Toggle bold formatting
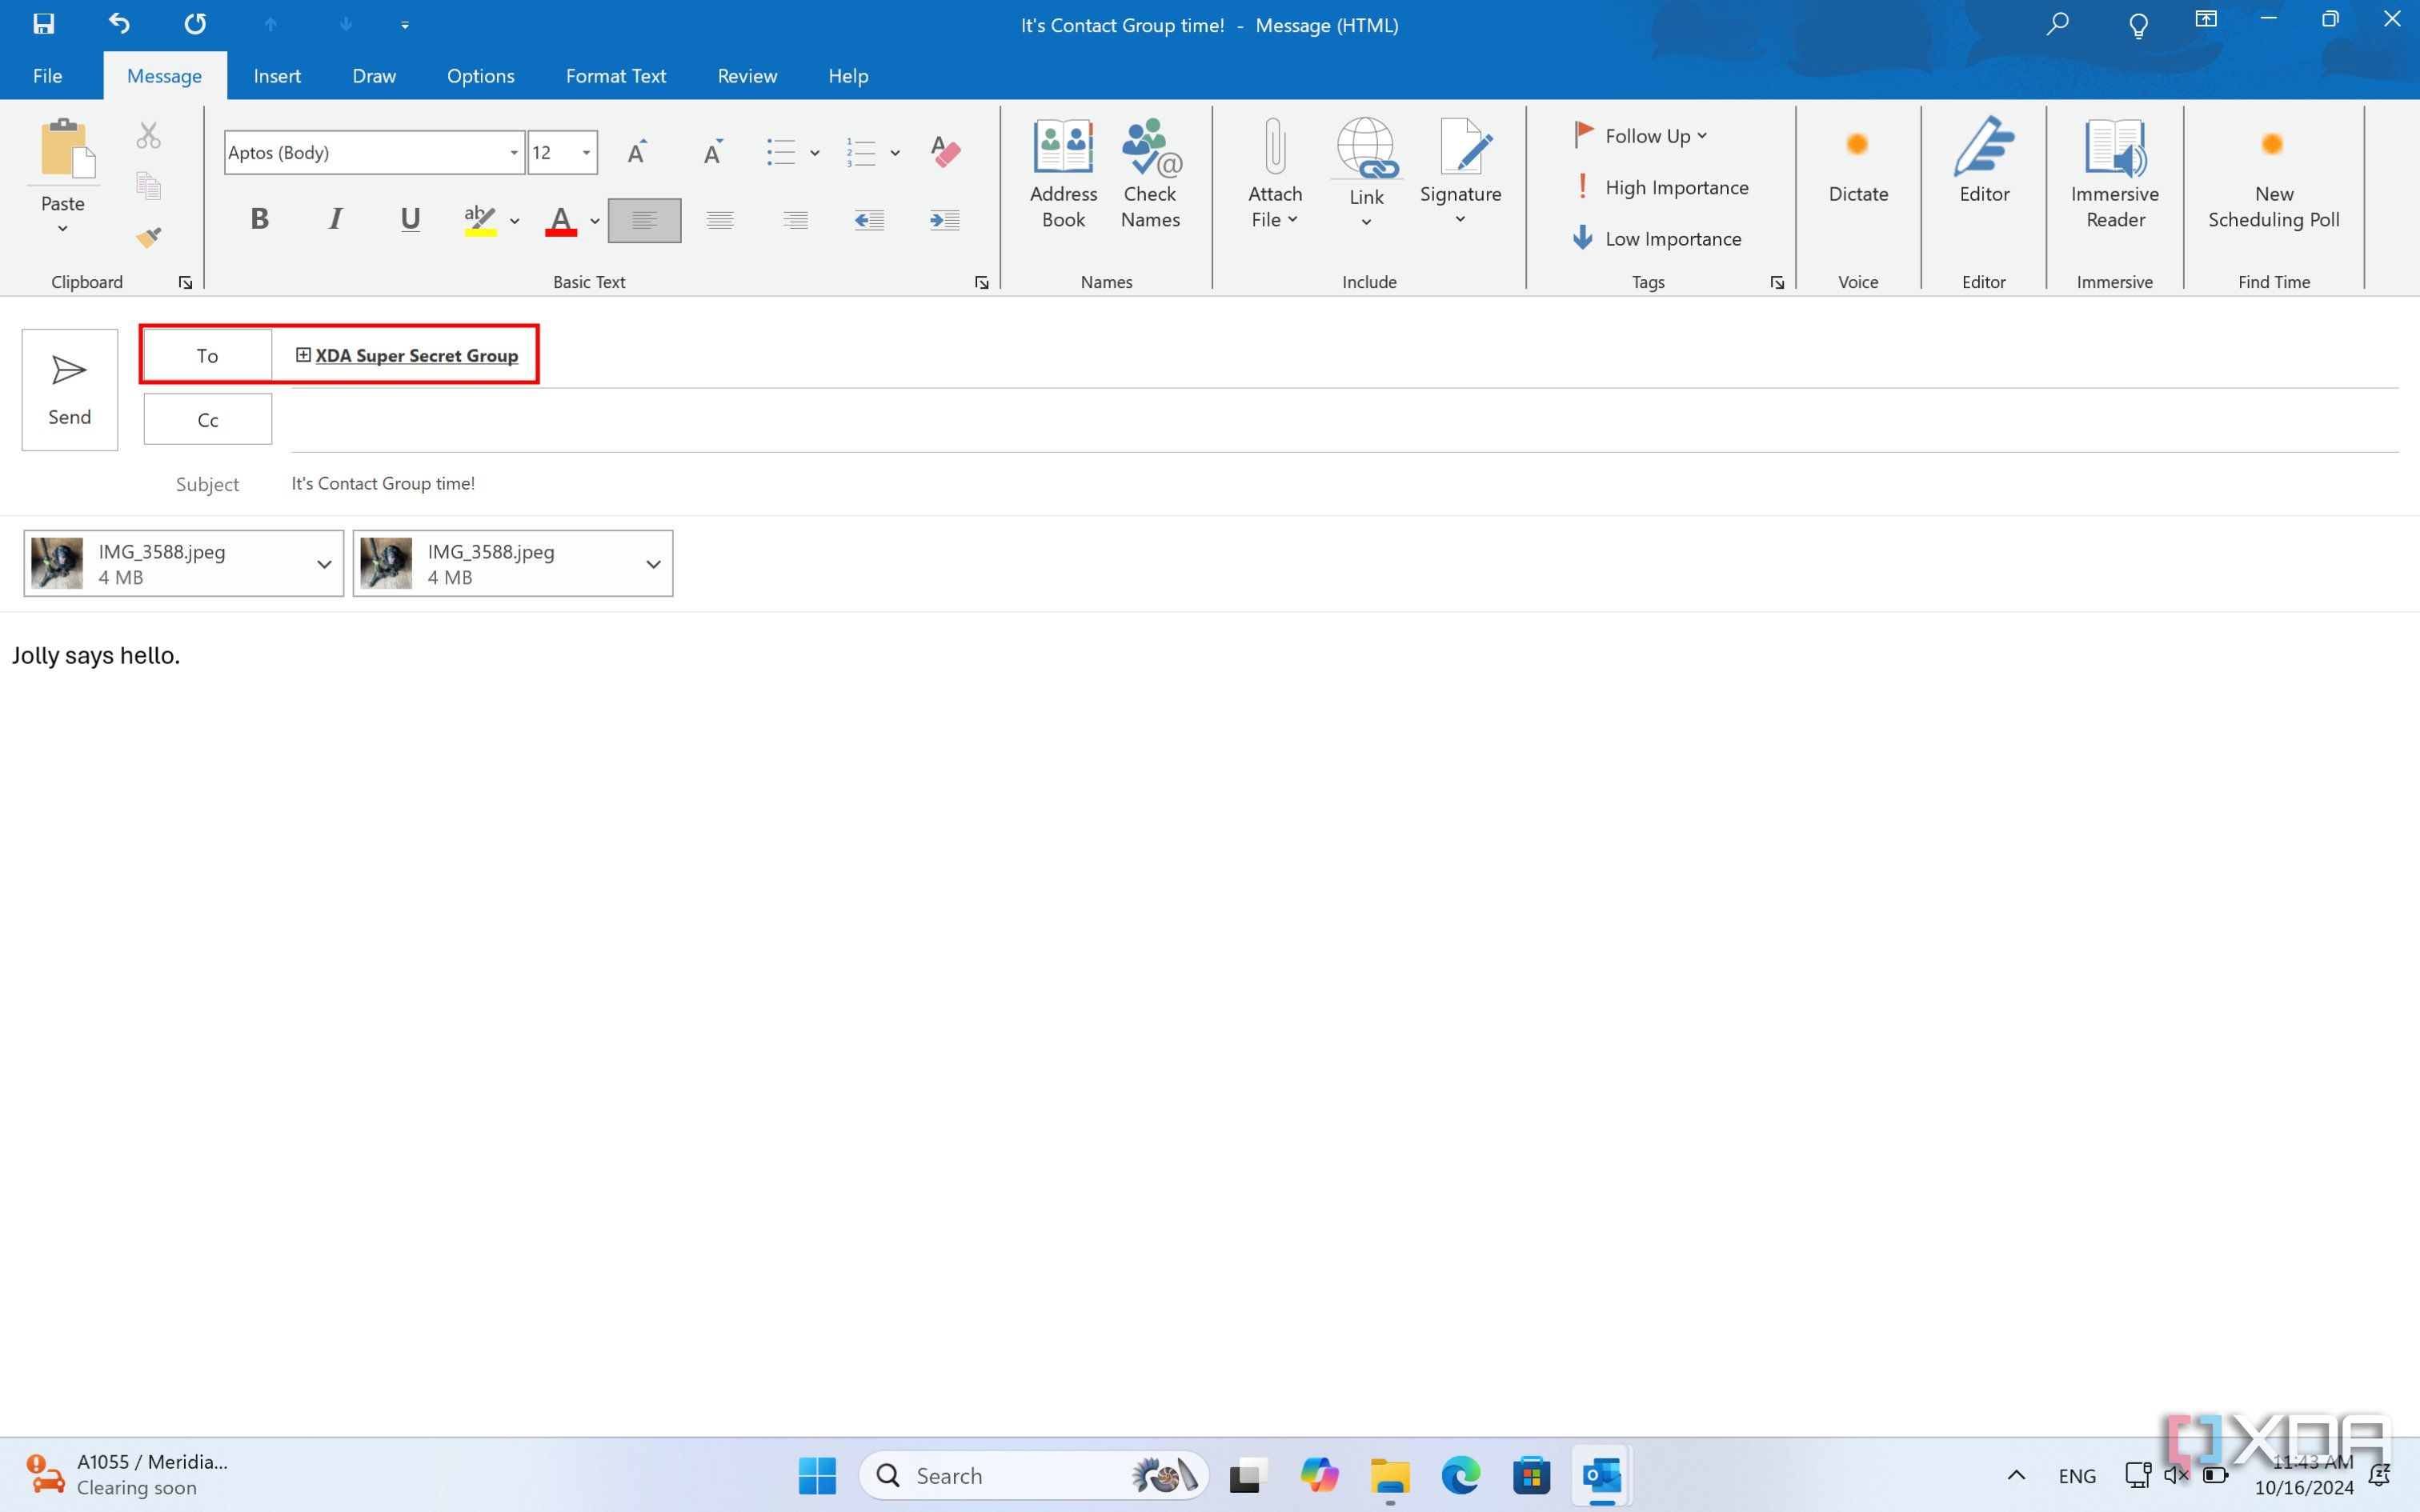Viewport: 2420px width, 1512px height. coord(259,218)
